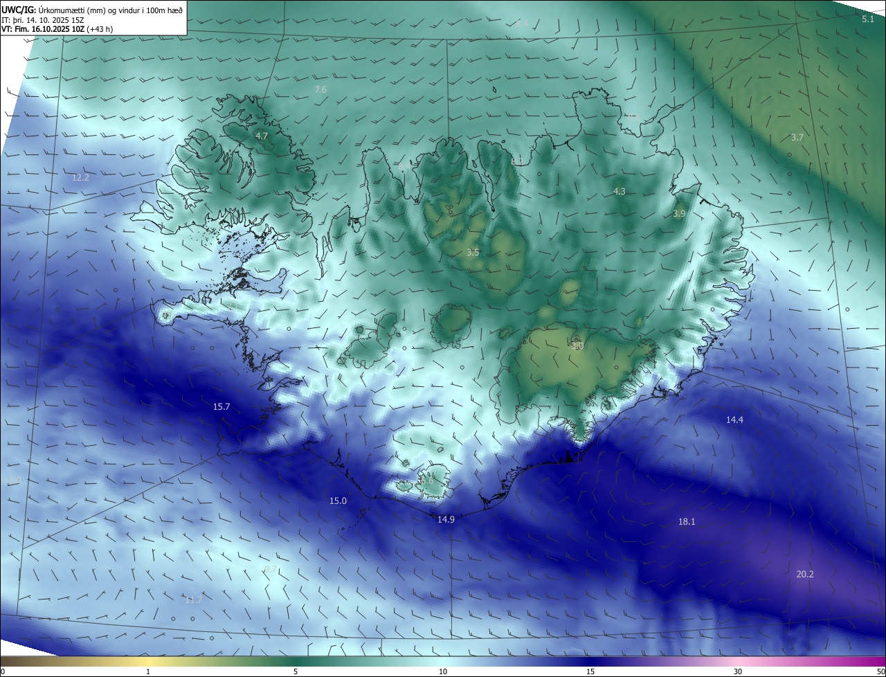
Task: Click the '0' tick label on the colour scale
Action: point(3,671)
